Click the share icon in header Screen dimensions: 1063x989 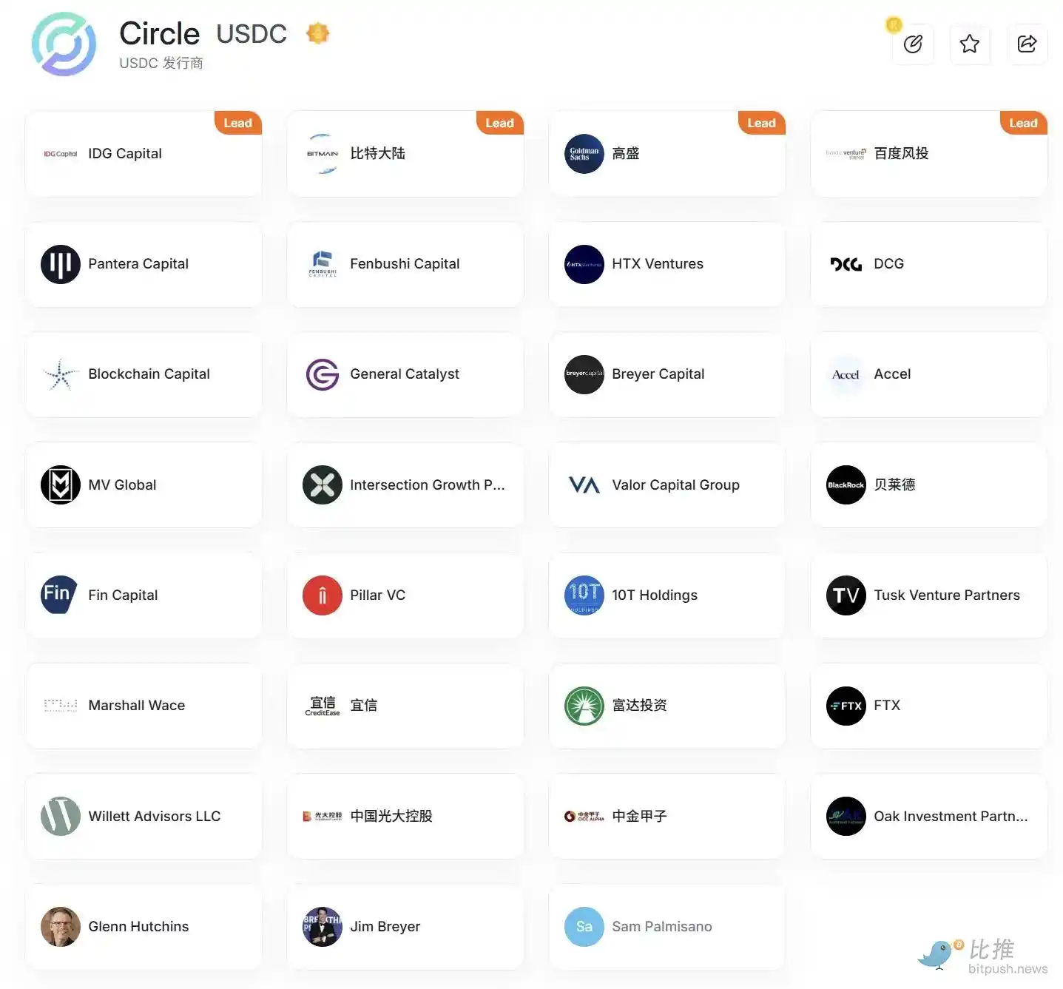[1027, 44]
